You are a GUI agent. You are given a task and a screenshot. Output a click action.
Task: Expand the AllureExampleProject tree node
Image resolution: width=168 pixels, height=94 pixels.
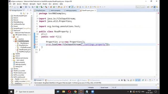click(x=10, y=16)
